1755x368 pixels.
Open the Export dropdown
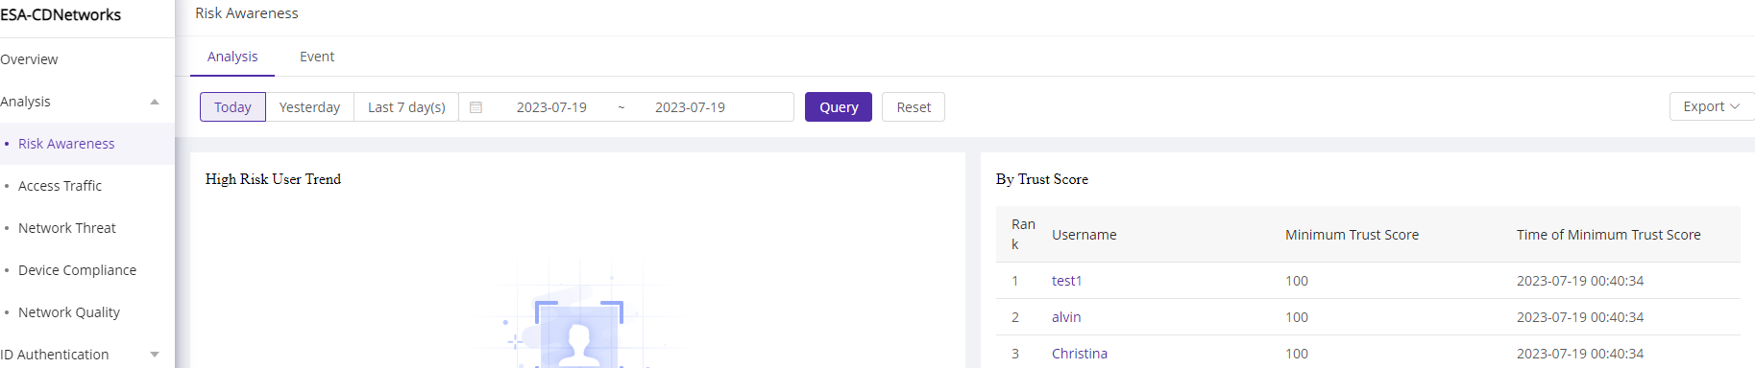[1712, 106]
